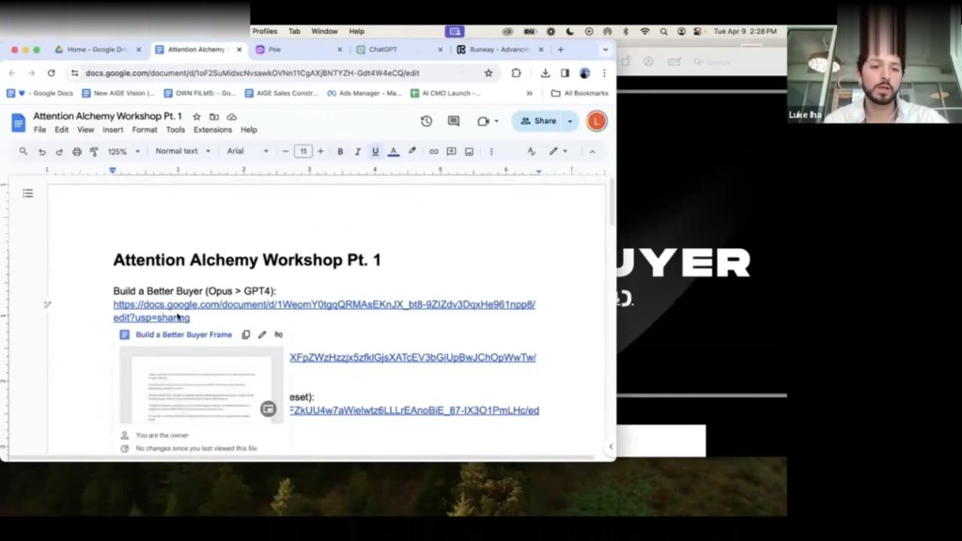
Task: Open the Arial font dropdown
Action: pos(247,151)
